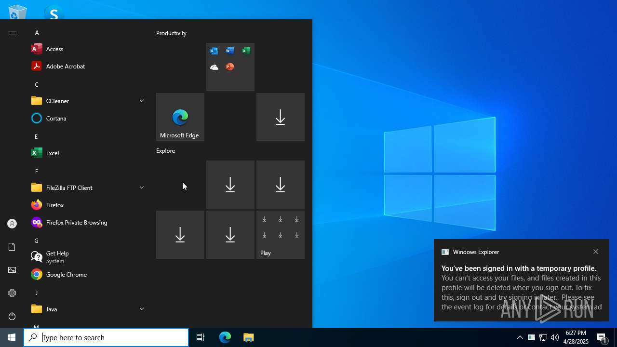The width and height of the screenshot is (617, 347).
Task: Open Access from the app list
Action: (x=87, y=49)
